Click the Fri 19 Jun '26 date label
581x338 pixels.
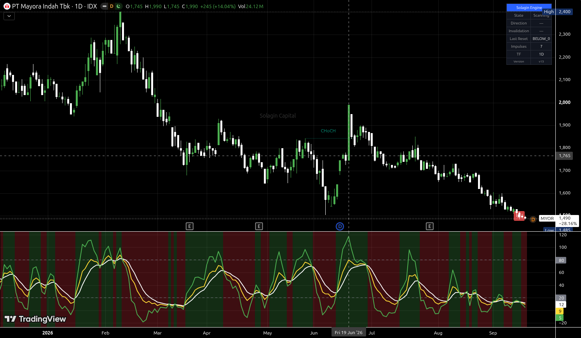point(349,333)
